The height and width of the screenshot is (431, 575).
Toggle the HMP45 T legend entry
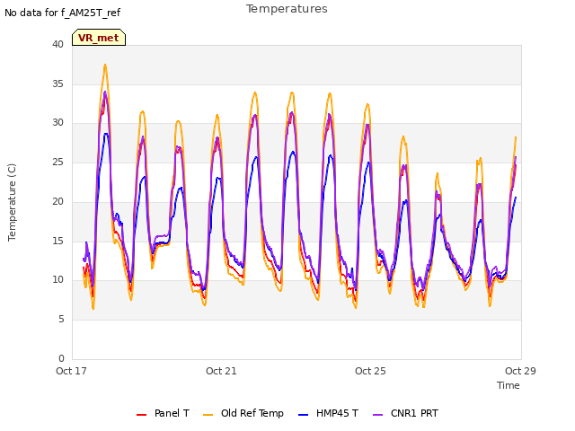(329, 413)
